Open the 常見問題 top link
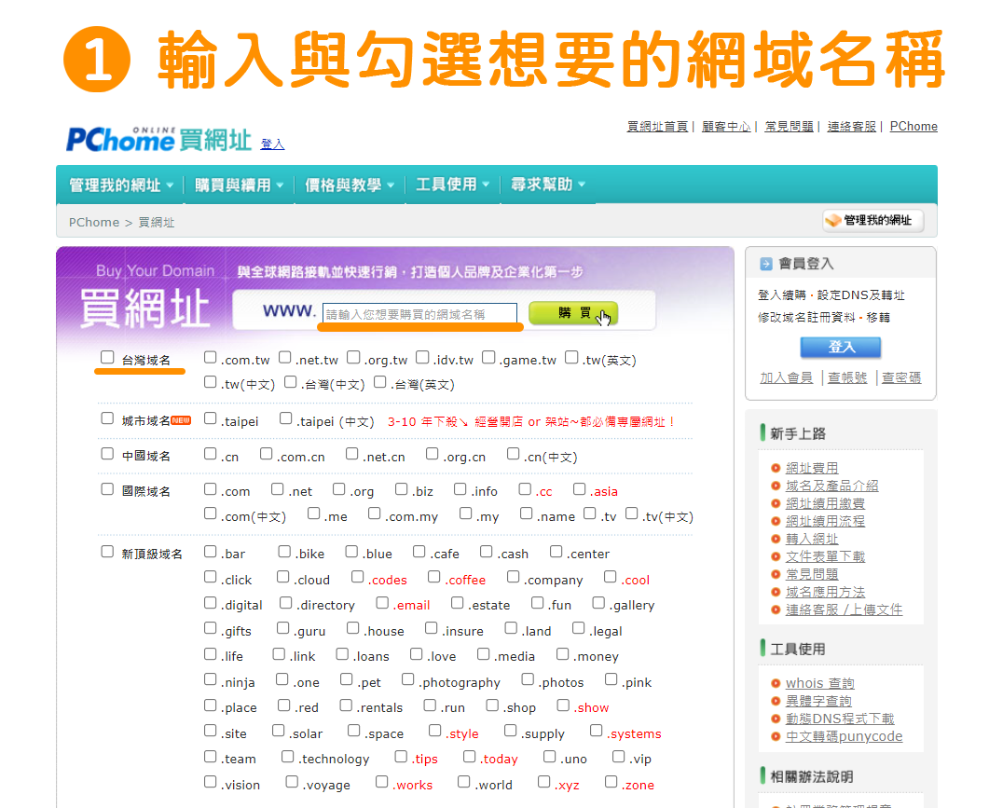 [x=789, y=126]
